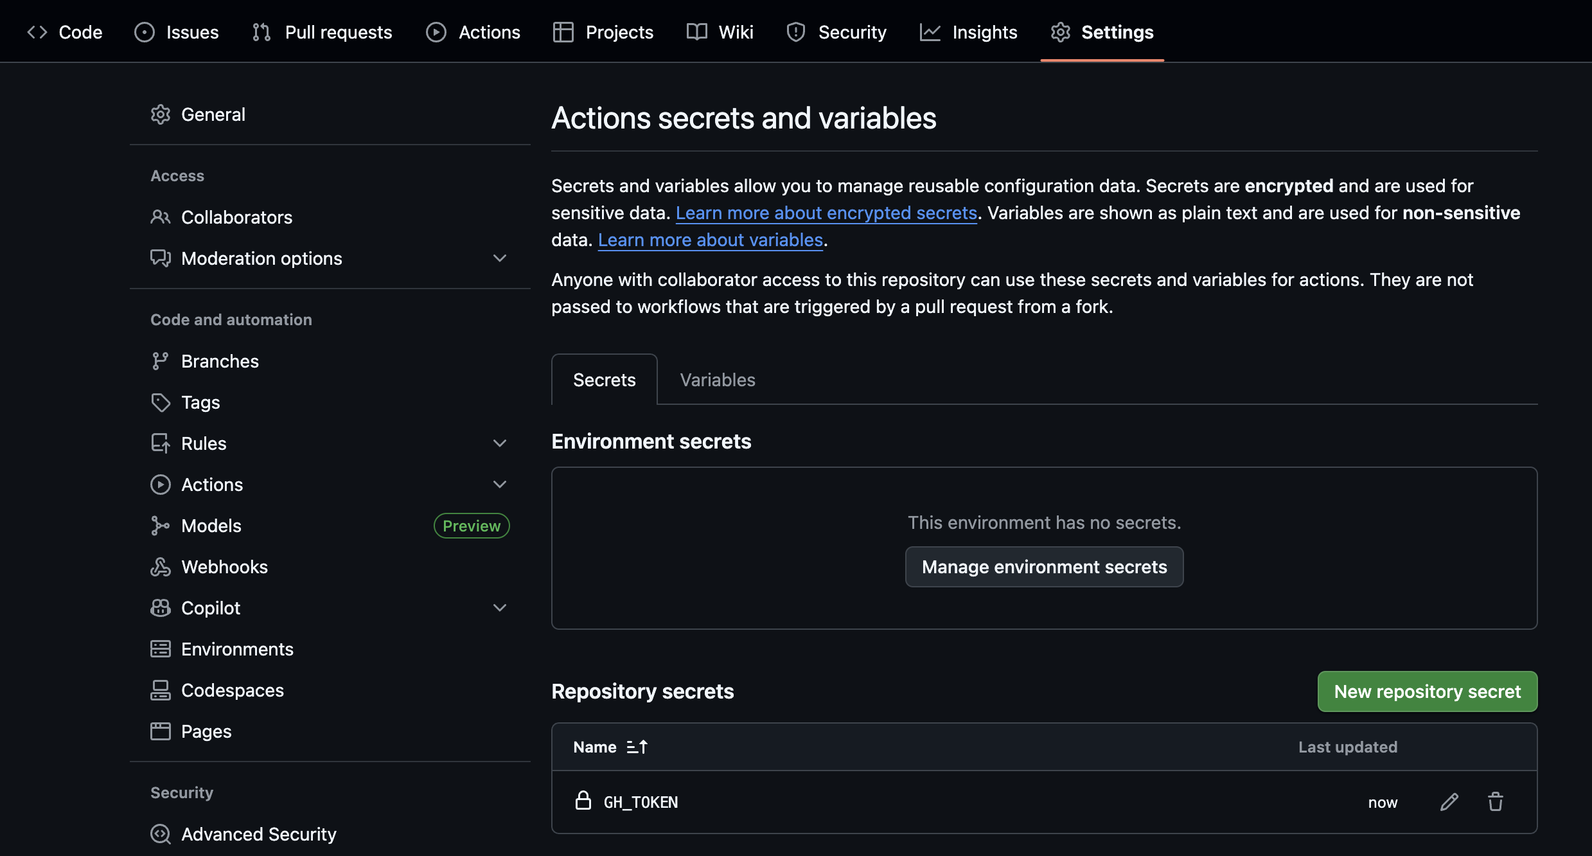This screenshot has height=856, width=1592.
Task: Open Learn more about encrypted secrets link
Action: (826, 213)
